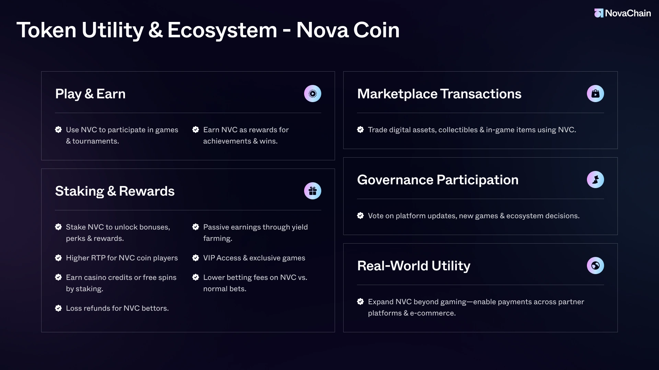The width and height of the screenshot is (659, 370).
Task: Click checkmark badge beside 'Trade digital assets'
Action: tap(360, 129)
